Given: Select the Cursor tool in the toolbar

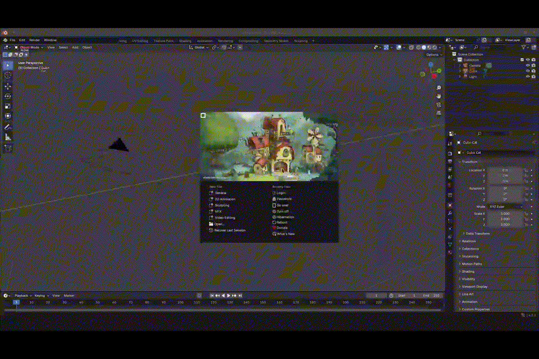Looking at the screenshot, I should tap(7, 75).
